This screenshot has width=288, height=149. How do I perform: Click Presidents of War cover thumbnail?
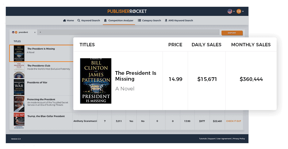pos(19,87)
